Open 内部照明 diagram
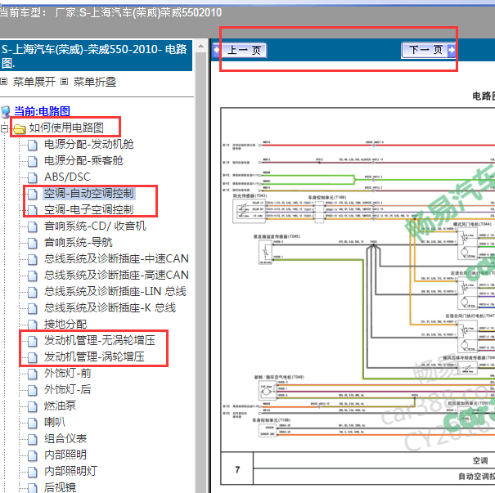Viewport: 495px width, 493px height. pos(65,455)
